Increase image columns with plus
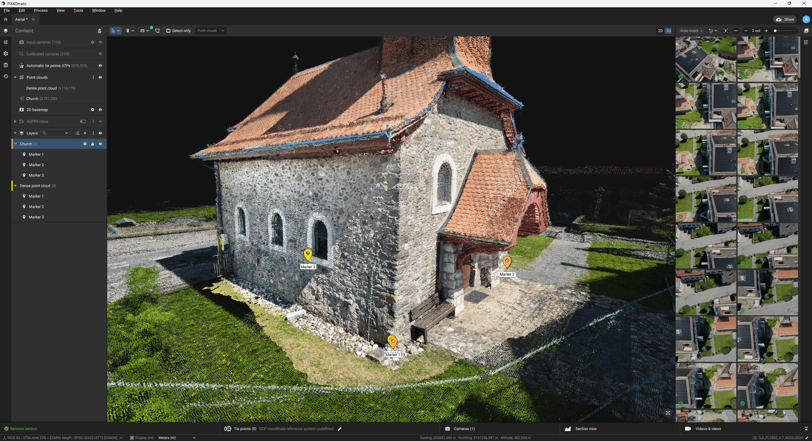812x441 pixels. [x=766, y=31]
